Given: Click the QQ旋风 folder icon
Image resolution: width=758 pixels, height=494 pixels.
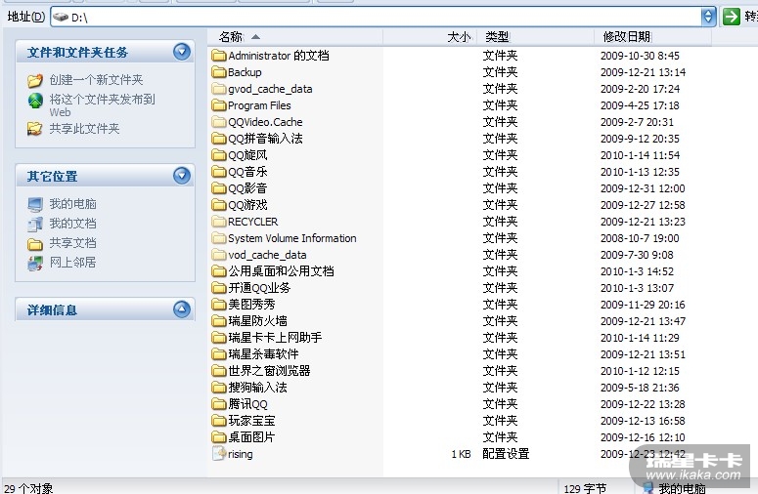Looking at the screenshot, I should tap(219, 155).
